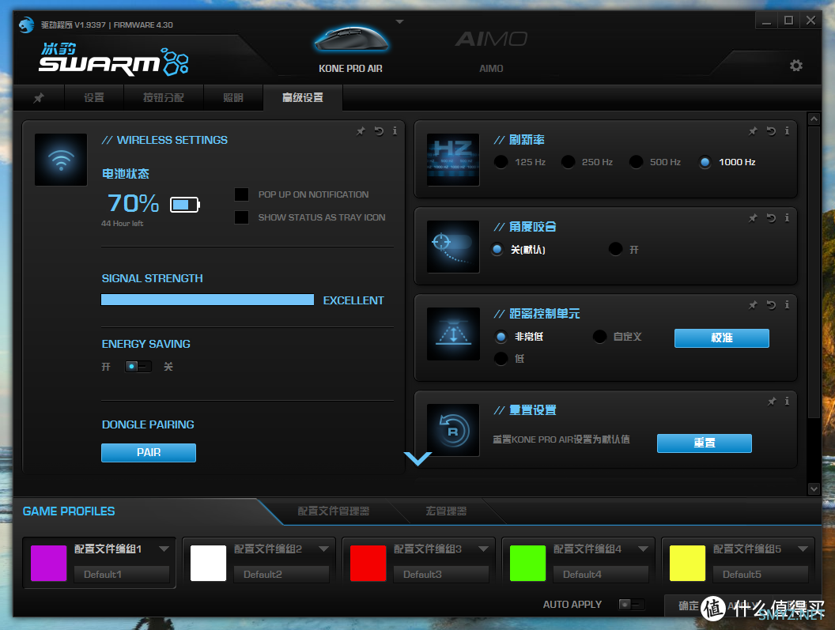Viewport: 835px width, 630px height.
Task: Reset the 刷新率 panel with undo icon
Action: tap(771, 131)
